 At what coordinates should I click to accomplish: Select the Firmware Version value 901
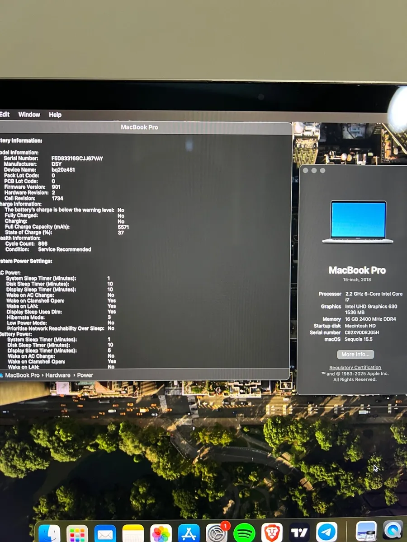(56, 187)
